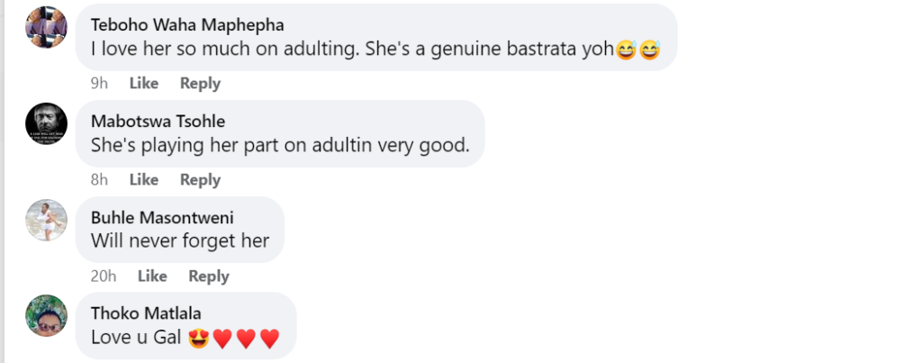Click the name Teboho Waha Maphepha
The width and height of the screenshot is (922, 363).
tap(187, 24)
